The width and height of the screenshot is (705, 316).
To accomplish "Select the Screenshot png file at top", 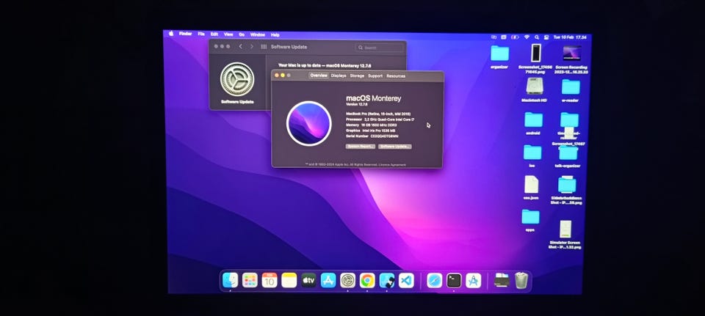I will (535, 53).
